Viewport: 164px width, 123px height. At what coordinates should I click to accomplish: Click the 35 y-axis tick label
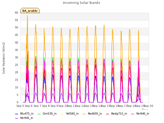coord(16,50)
